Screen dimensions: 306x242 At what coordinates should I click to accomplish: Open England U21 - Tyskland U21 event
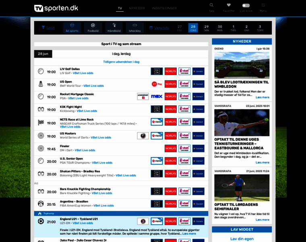coord(79,219)
